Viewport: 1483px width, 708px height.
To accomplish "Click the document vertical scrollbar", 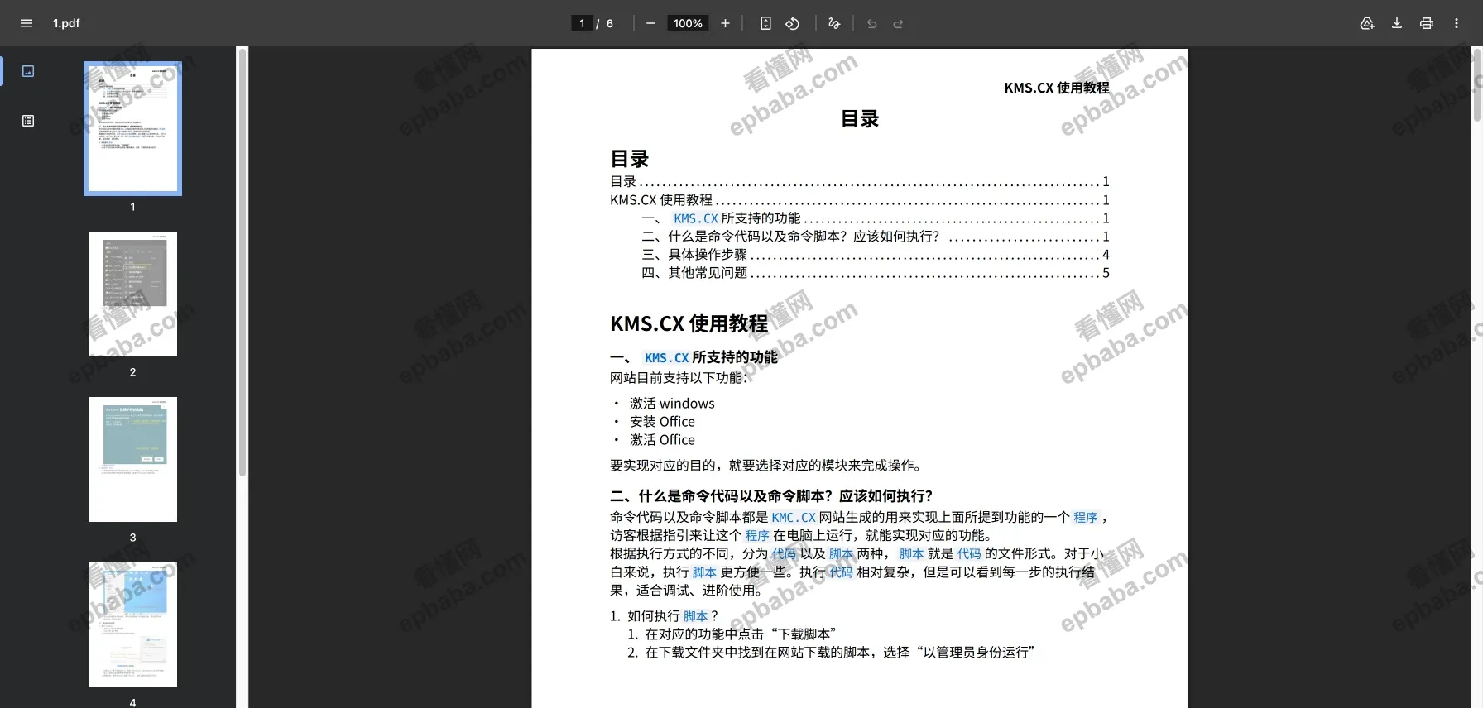I will point(1476,85).
